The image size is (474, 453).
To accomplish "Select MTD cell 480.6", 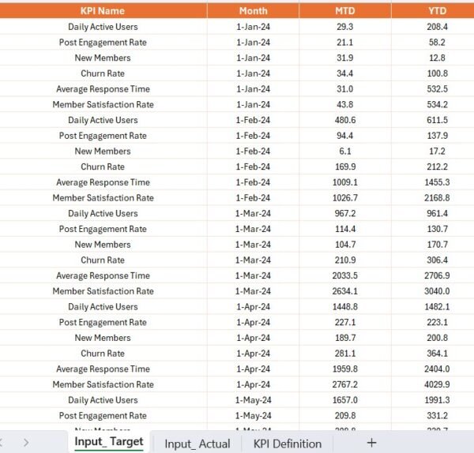I will [x=345, y=120].
